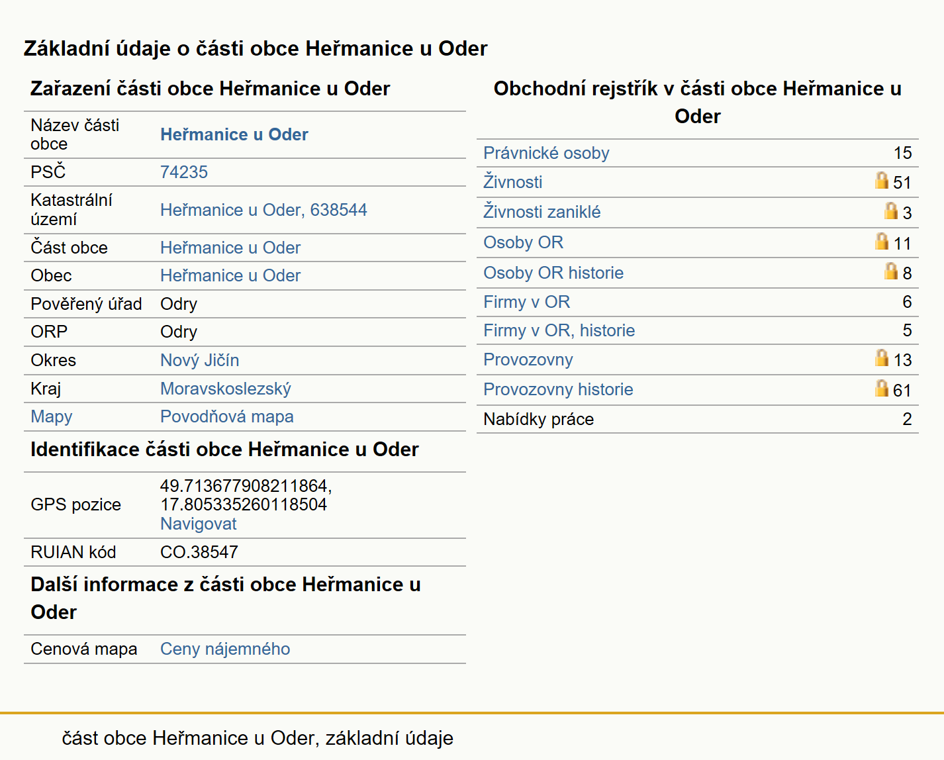Click the Nabídky práce row label

coord(539,419)
